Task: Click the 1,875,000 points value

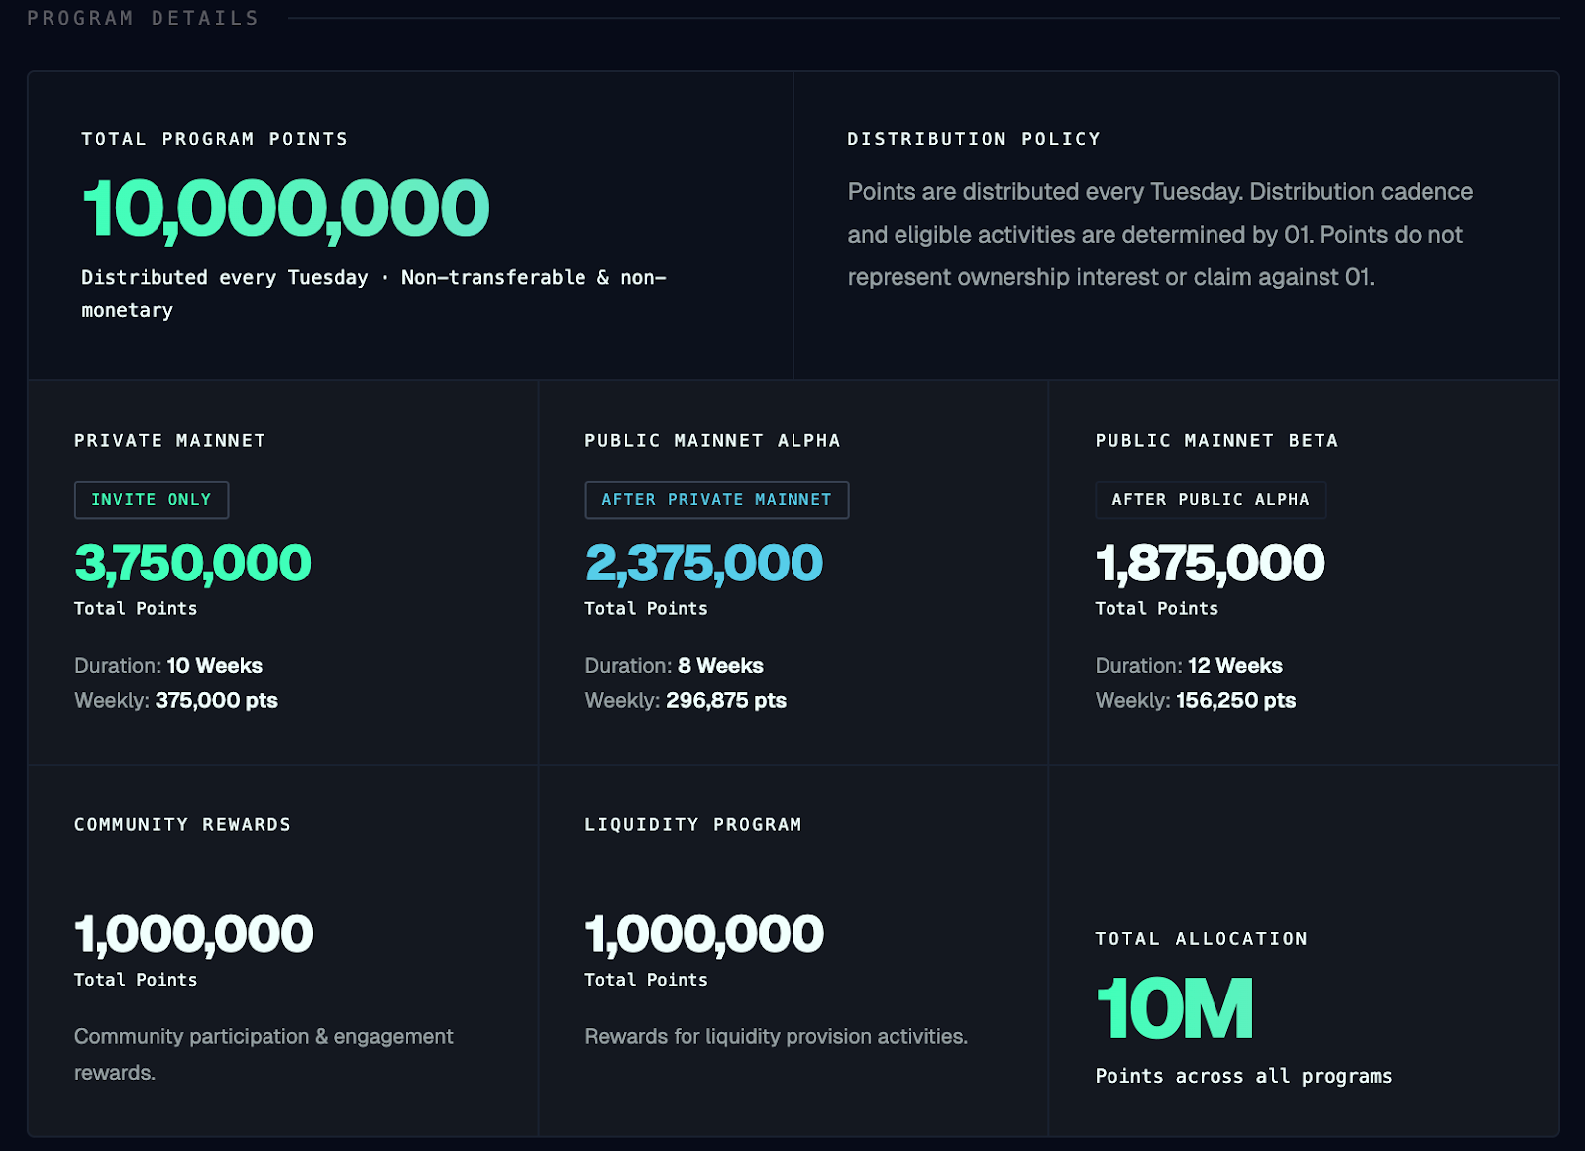Action: 1210,563
